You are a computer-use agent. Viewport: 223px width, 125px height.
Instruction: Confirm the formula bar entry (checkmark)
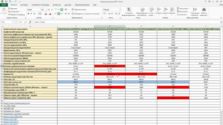point(25,22)
